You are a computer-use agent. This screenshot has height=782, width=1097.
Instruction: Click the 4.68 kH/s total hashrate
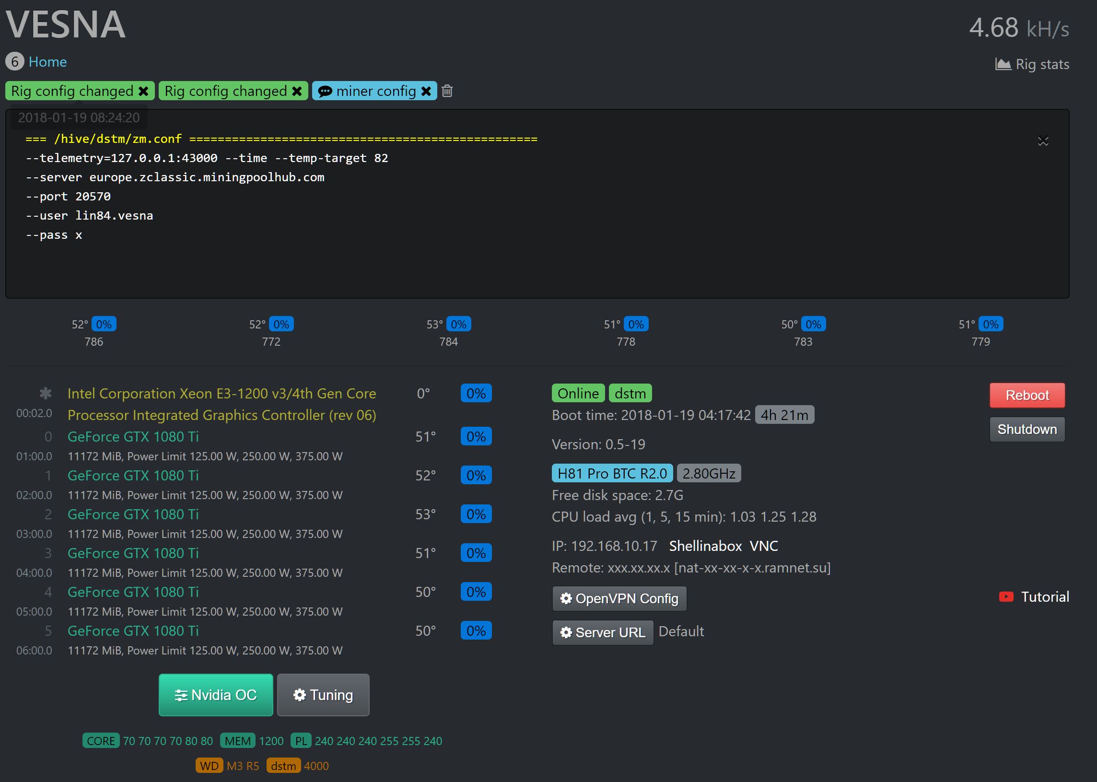(x=1019, y=27)
